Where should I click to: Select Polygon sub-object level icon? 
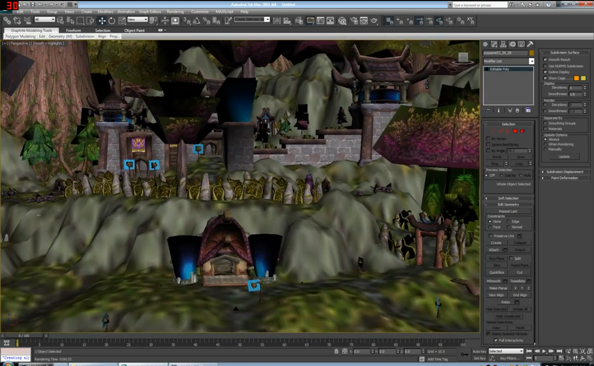pyautogui.click(x=515, y=131)
